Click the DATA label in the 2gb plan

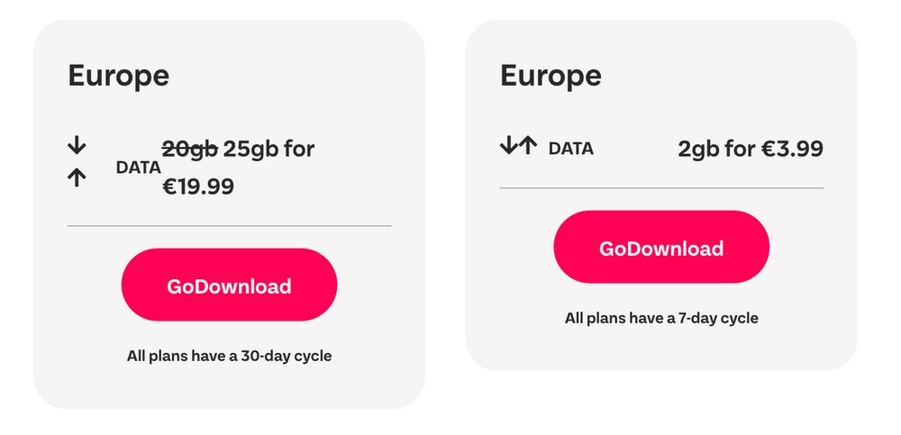[571, 149]
